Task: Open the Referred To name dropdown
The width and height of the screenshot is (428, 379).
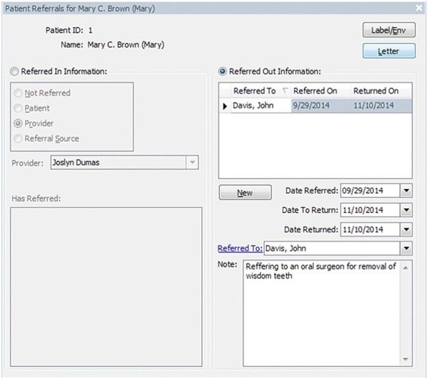Action: (406, 249)
